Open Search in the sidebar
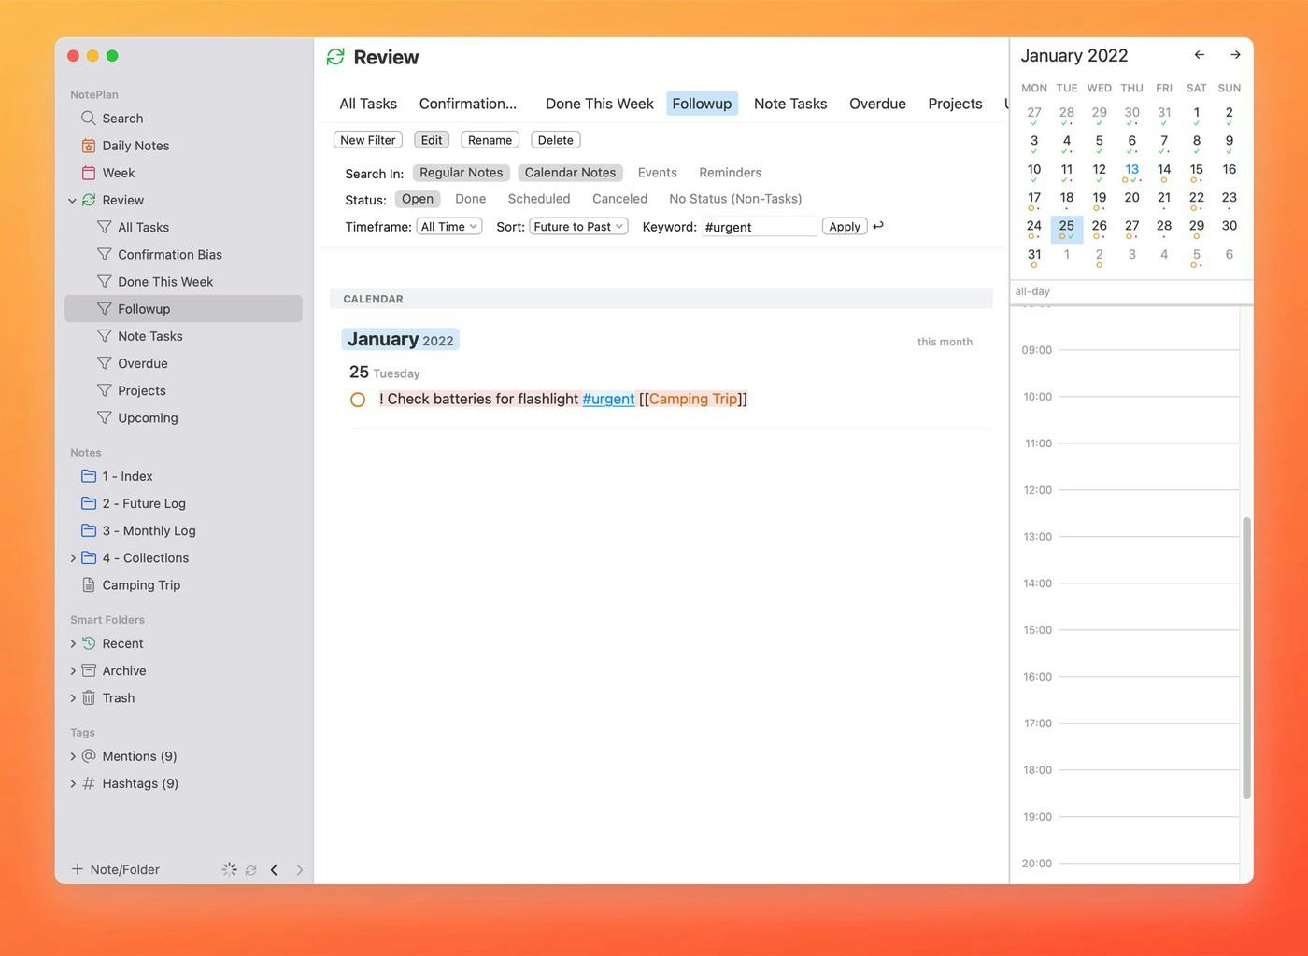1308x956 pixels. (121, 119)
